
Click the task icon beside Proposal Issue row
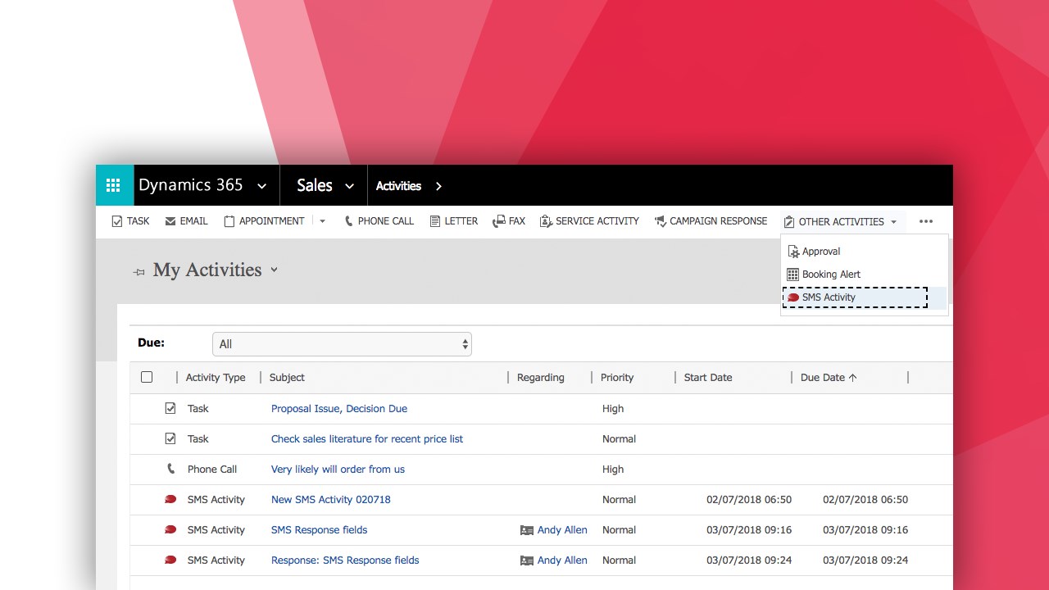click(170, 408)
